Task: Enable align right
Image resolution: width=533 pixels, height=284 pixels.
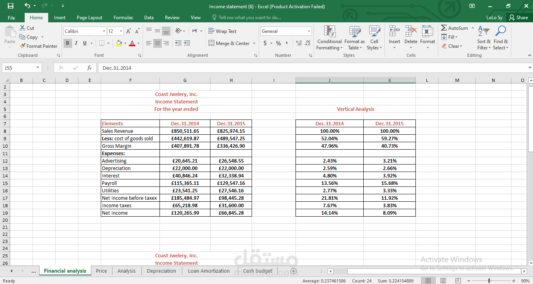Action: pyautogui.click(x=166, y=43)
